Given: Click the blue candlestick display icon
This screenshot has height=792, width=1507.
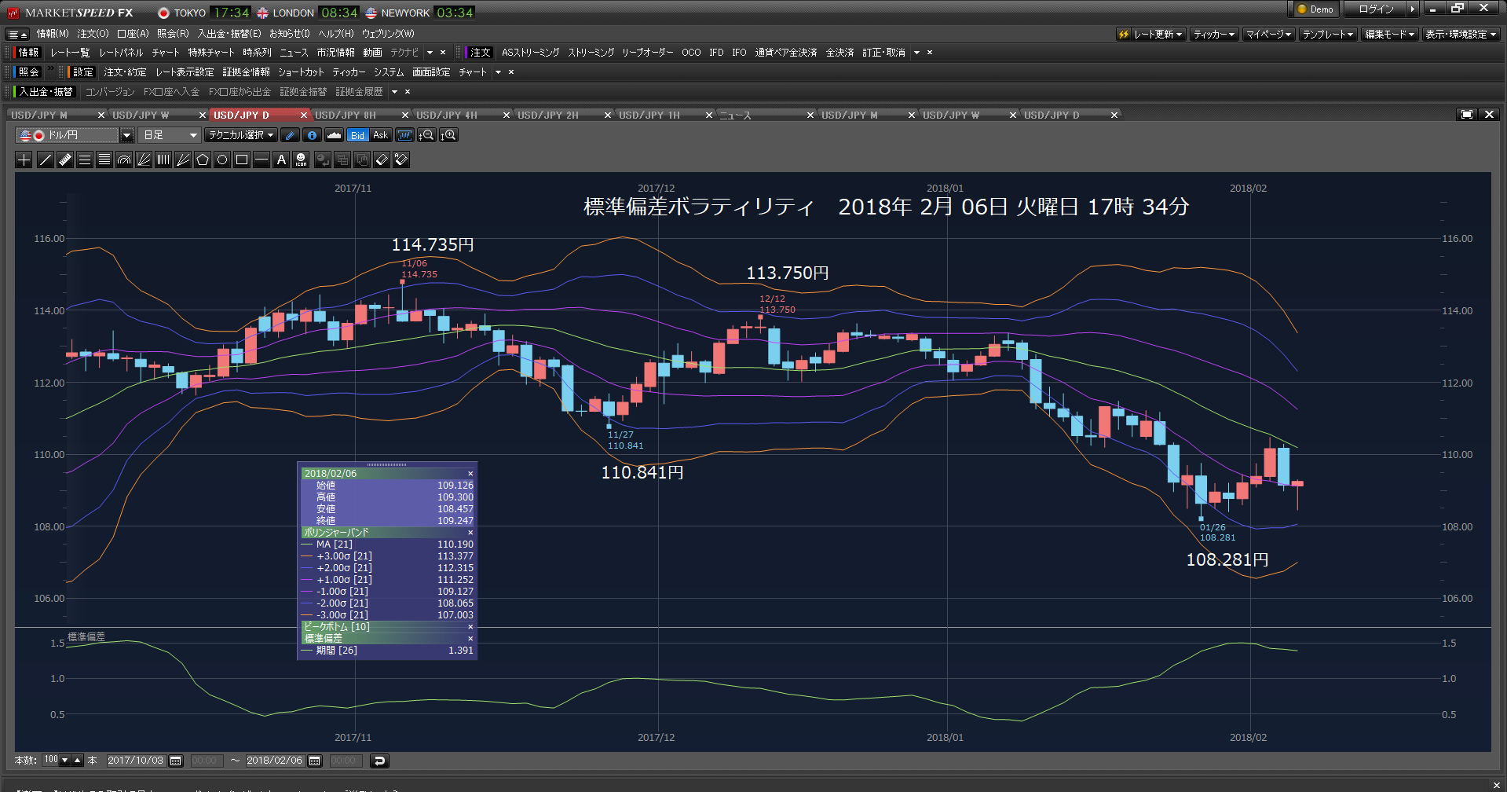Looking at the screenshot, I should click(404, 135).
